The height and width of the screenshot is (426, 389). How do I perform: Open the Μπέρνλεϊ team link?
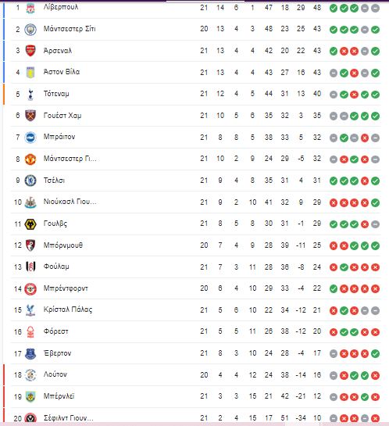(59, 396)
